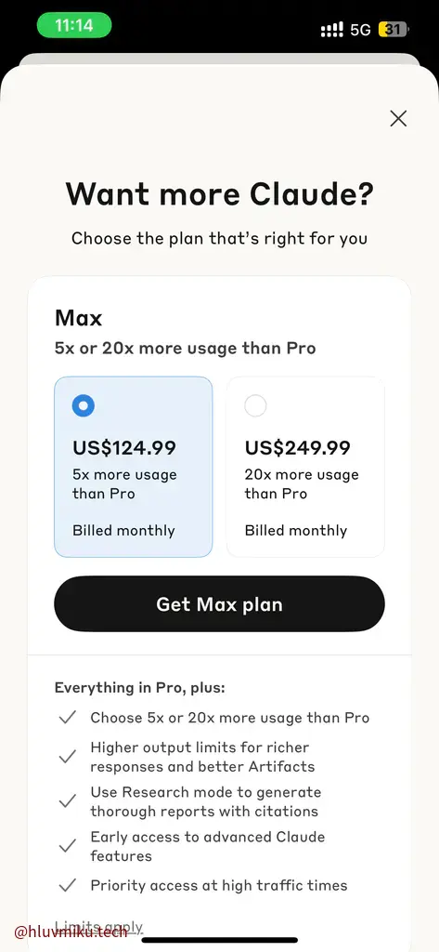Tap checkmark beside Priority access
439x952 pixels.
click(68, 885)
